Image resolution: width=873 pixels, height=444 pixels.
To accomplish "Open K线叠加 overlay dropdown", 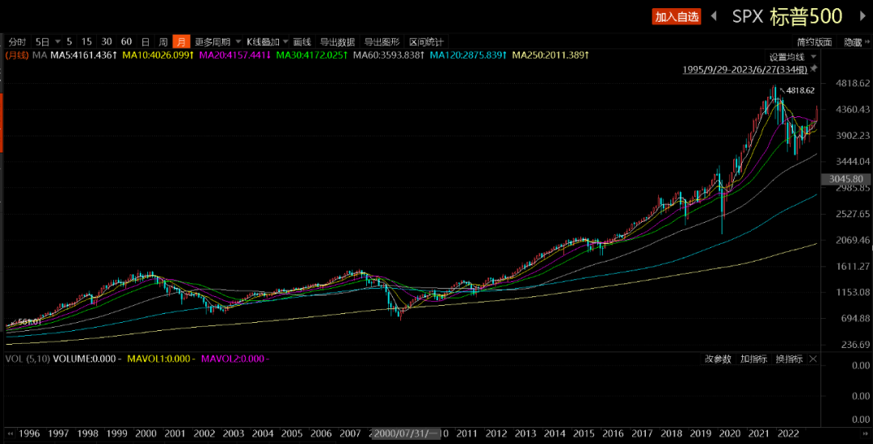I will click(x=268, y=42).
